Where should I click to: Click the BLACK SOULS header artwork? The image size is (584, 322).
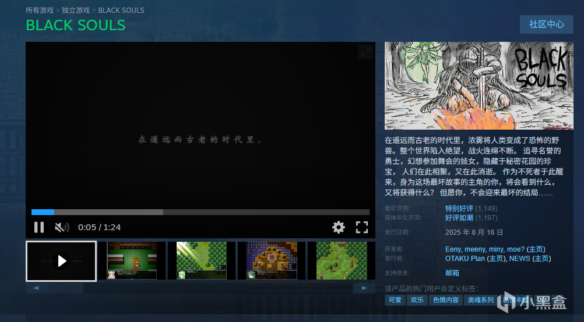click(479, 86)
